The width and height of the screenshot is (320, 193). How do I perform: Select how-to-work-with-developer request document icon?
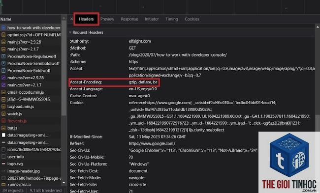click(x=3, y=28)
